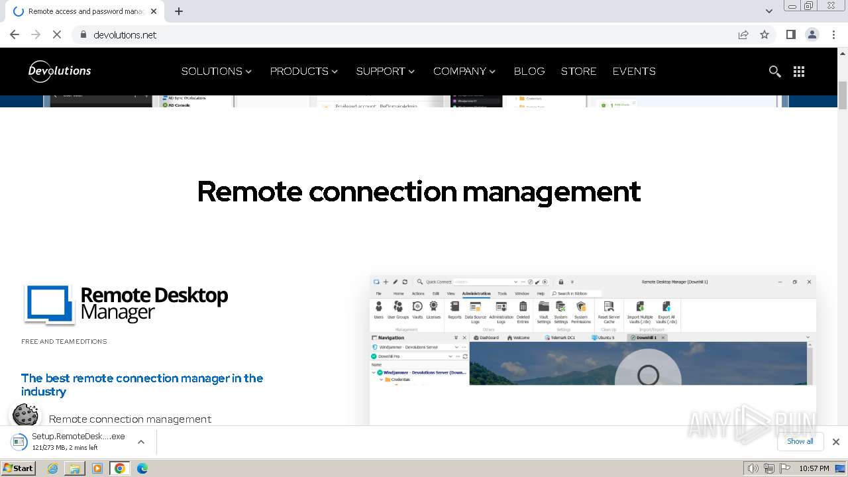This screenshot has width=848, height=477.
Task: Expand the SOLUTIONS menu
Action: tap(217, 71)
